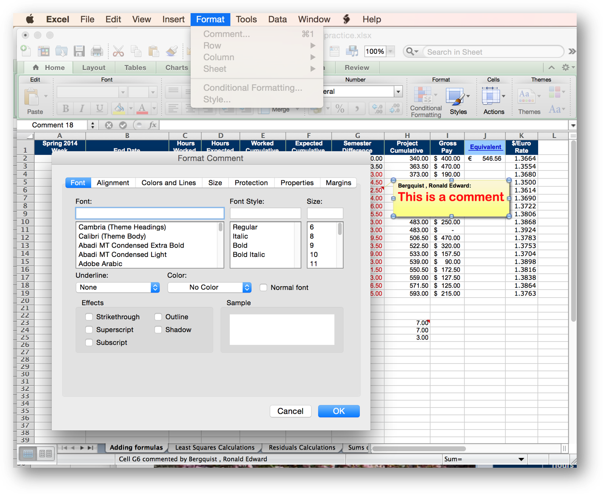This screenshot has height=494, width=603.
Task: Click OK in Format Comment dialog
Action: (x=339, y=411)
